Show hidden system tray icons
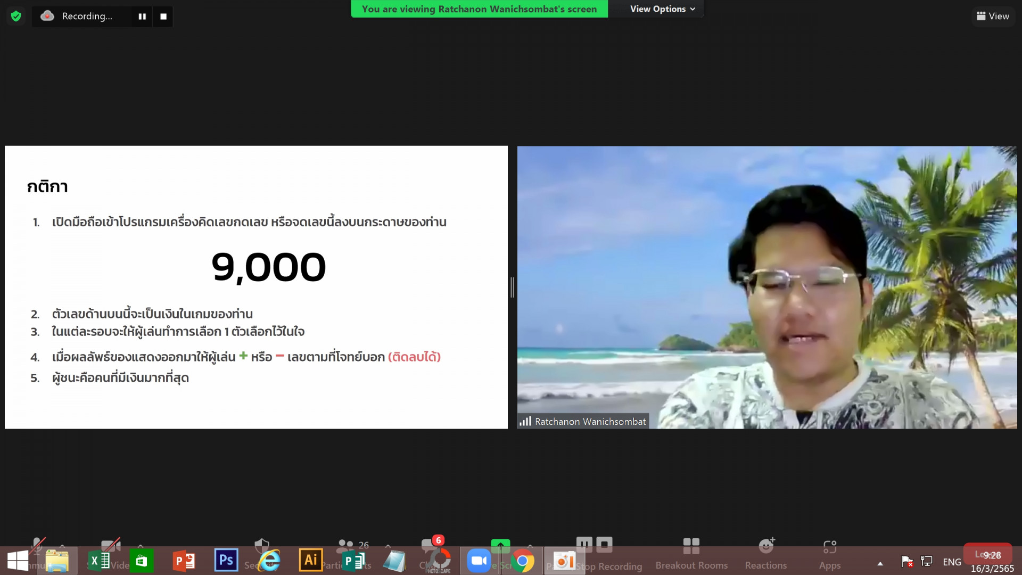1022x575 pixels. (x=880, y=563)
